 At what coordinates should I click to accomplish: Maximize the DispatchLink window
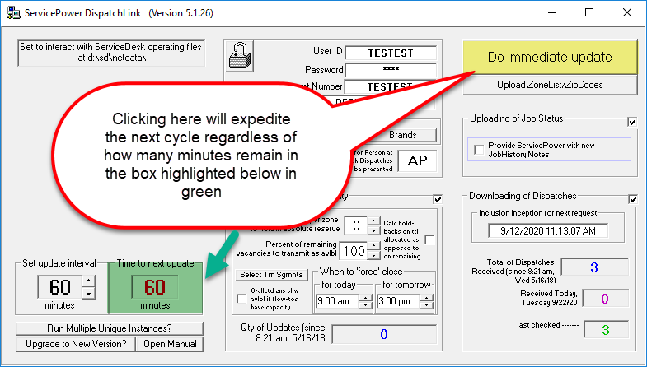(x=589, y=13)
